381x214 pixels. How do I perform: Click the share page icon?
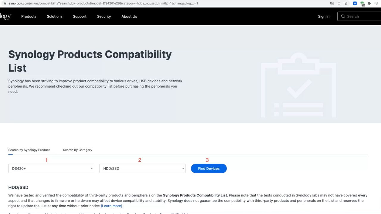(x=339, y=3)
